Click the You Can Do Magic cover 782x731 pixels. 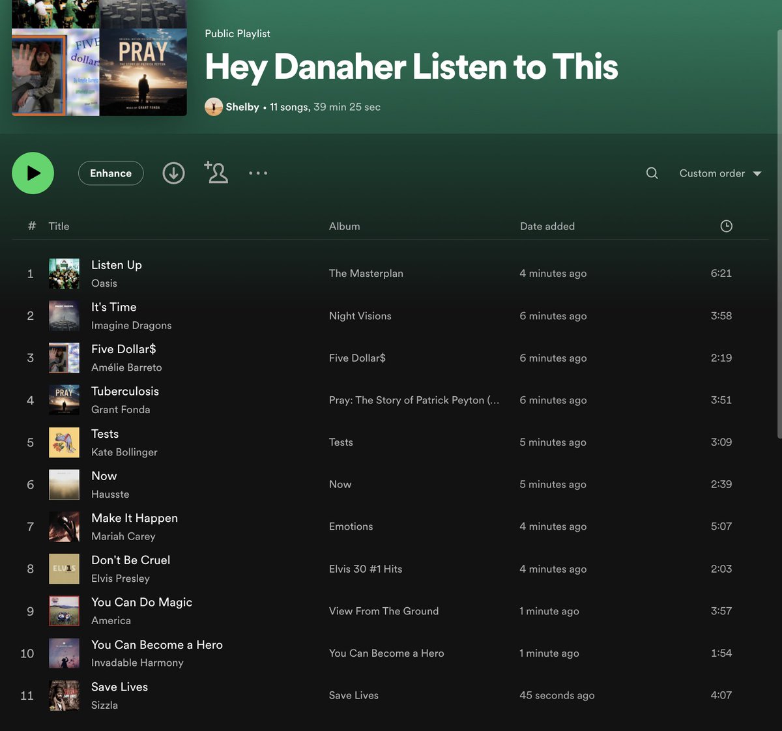coord(64,611)
